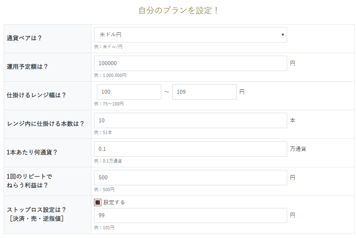The image size is (357, 238).
Task: Toggle the ストップロス 設定する checkbox
Action: [x=98, y=202]
